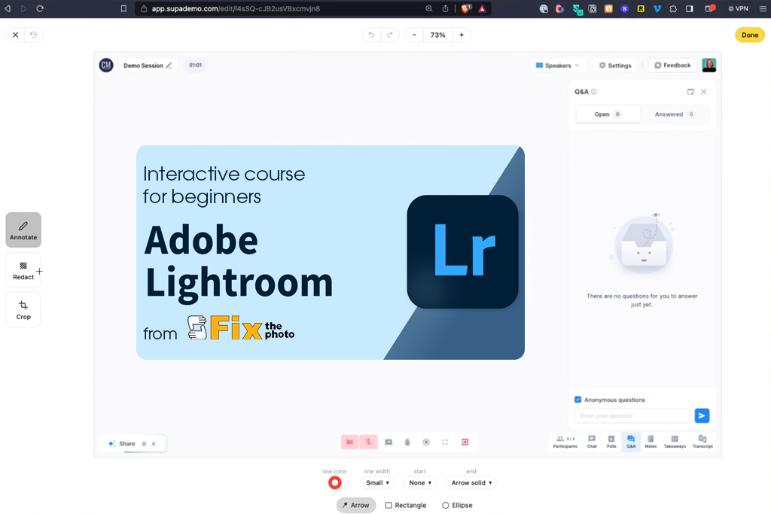The width and height of the screenshot is (771, 514).
Task: Click the supademo URL address field
Action: 236,8
